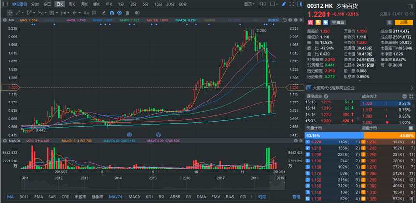Expand the Fibonacci tool dropdown arrow

pos(57,13)
